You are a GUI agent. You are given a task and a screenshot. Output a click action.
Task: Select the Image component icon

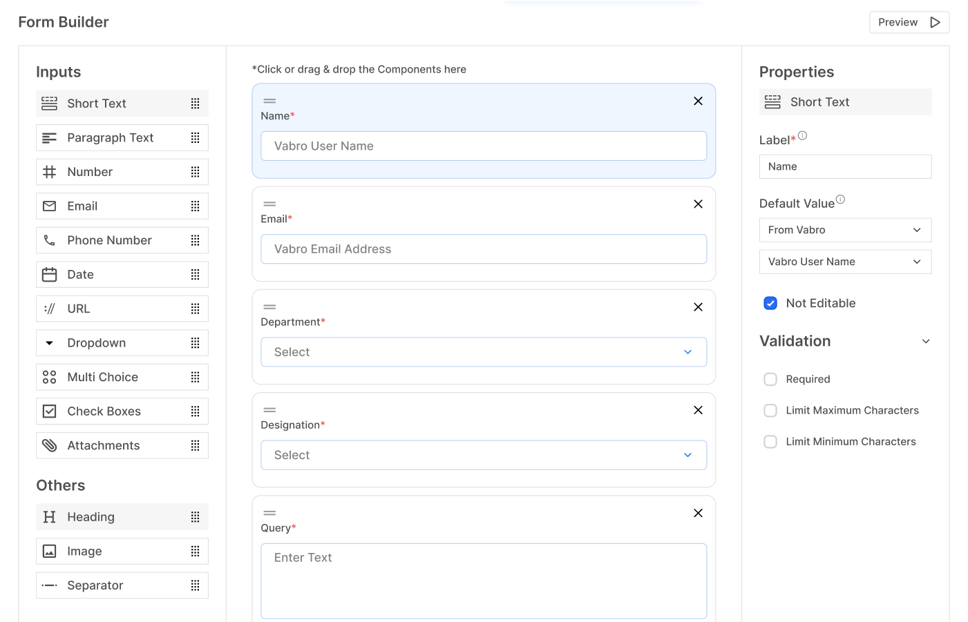pyautogui.click(x=49, y=551)
